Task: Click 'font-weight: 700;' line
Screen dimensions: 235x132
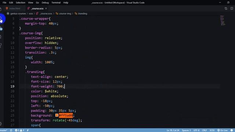Action: coord(47,87)
